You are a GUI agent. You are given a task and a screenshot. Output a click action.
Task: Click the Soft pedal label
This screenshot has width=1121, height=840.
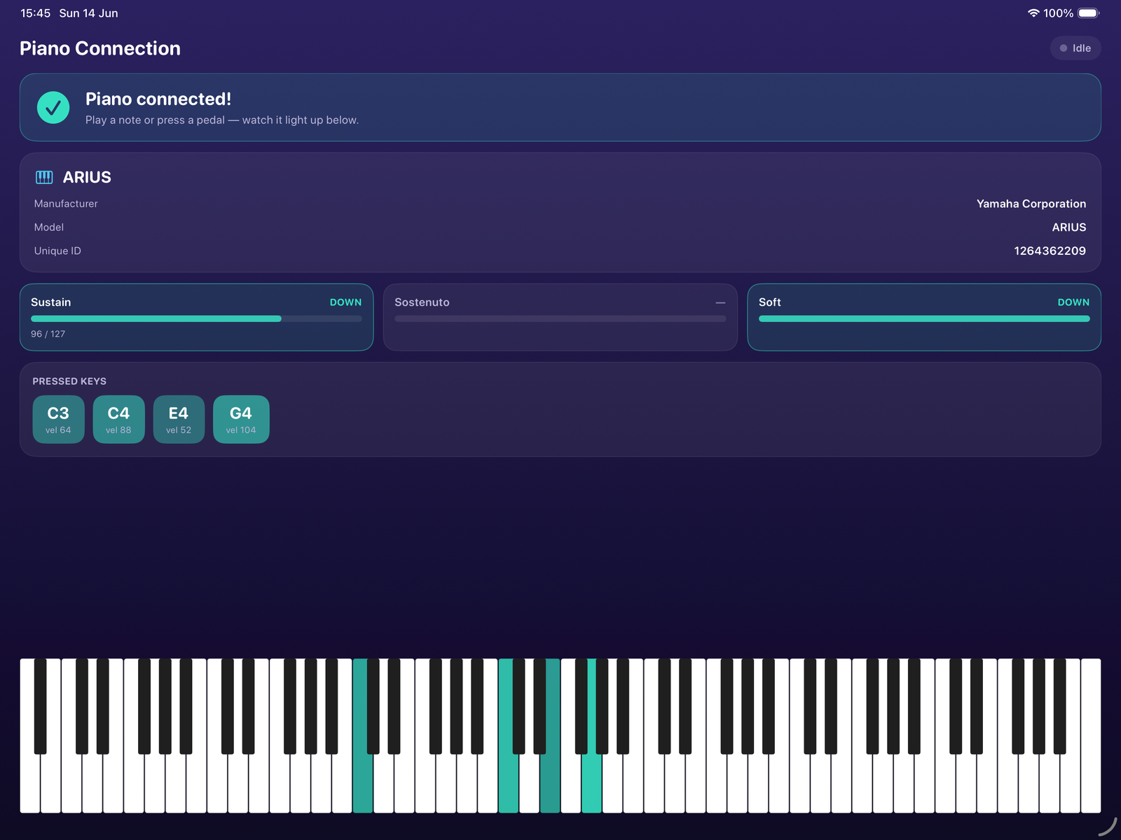(x=769, y=302)
